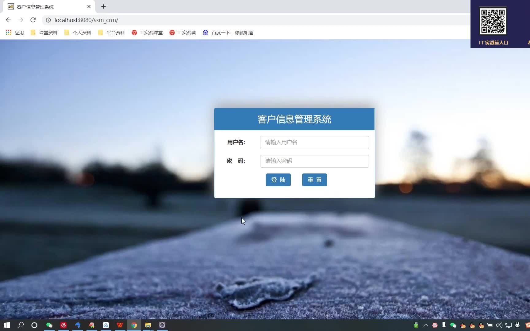Click the pink flower tray icon

click(435, 325)
